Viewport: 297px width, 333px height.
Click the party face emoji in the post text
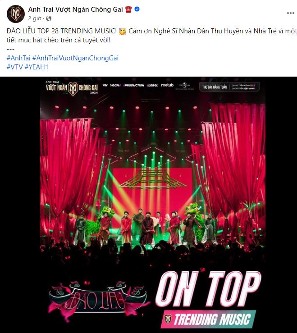pos(123,31)
